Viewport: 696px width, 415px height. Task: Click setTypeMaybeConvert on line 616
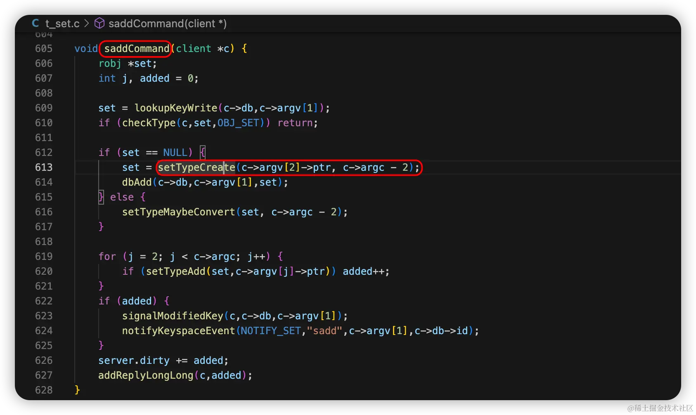tap(179, 212)
